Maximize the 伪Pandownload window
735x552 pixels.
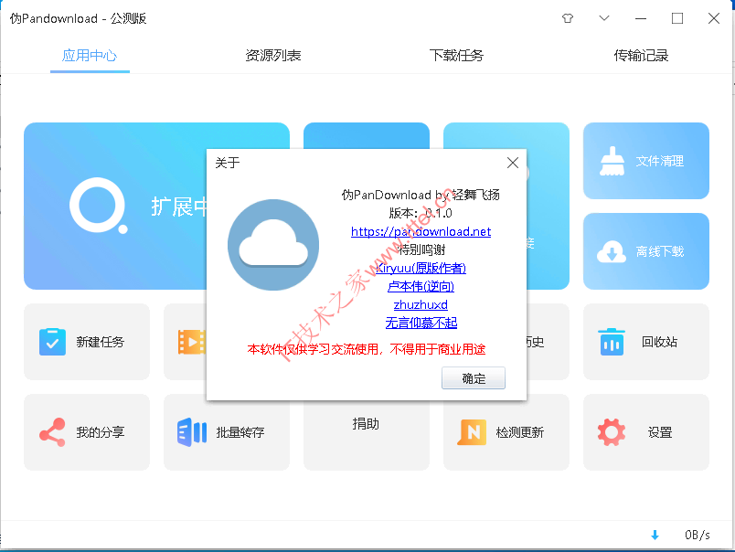pos(677,18)
